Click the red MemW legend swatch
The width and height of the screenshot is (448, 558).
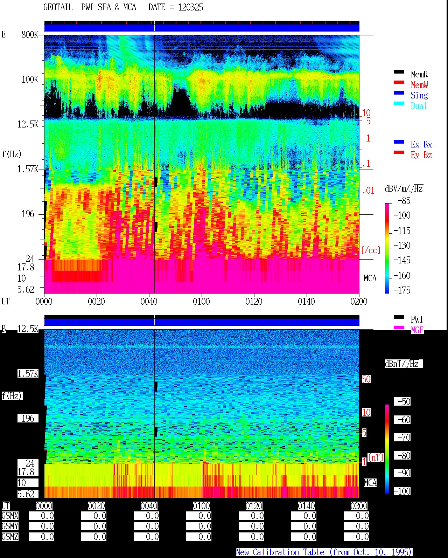pos(399,83)
